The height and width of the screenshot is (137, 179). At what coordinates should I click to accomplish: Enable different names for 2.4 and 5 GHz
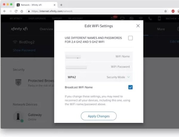click(x=130, y=38)
